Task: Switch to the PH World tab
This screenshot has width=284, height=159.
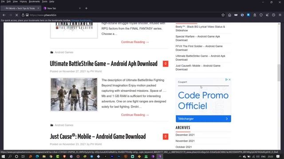Action: point(20,8)
